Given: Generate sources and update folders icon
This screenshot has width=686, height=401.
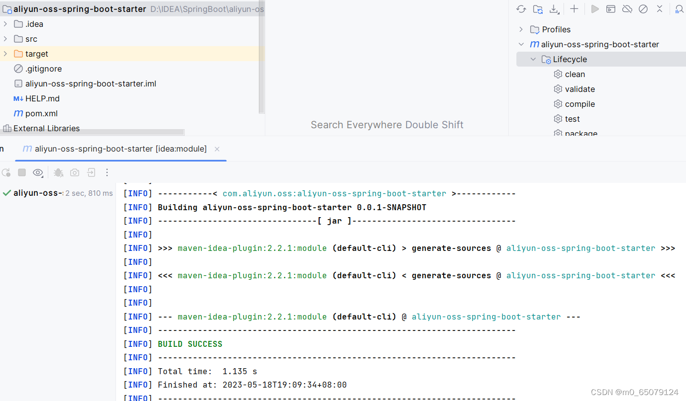Looking at the screenshot, I should point(538,9).
